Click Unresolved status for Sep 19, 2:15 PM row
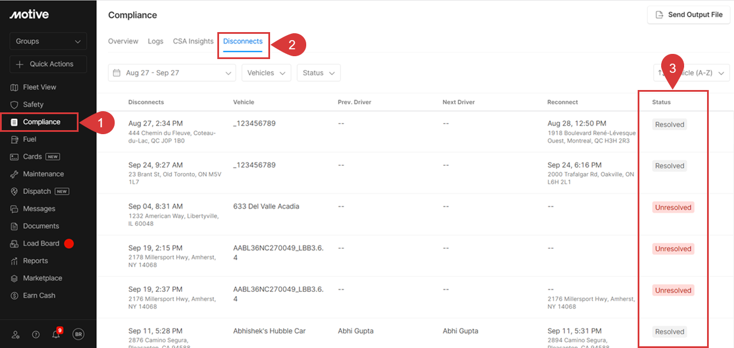Viewport: 734px width, 348px height. (x=673, y=249)
